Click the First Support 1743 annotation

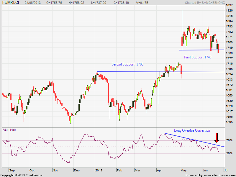(198, 57)
